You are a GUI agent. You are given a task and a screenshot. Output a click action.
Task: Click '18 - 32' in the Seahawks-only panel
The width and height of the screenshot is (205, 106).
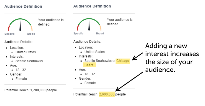[x=21, y=70]
